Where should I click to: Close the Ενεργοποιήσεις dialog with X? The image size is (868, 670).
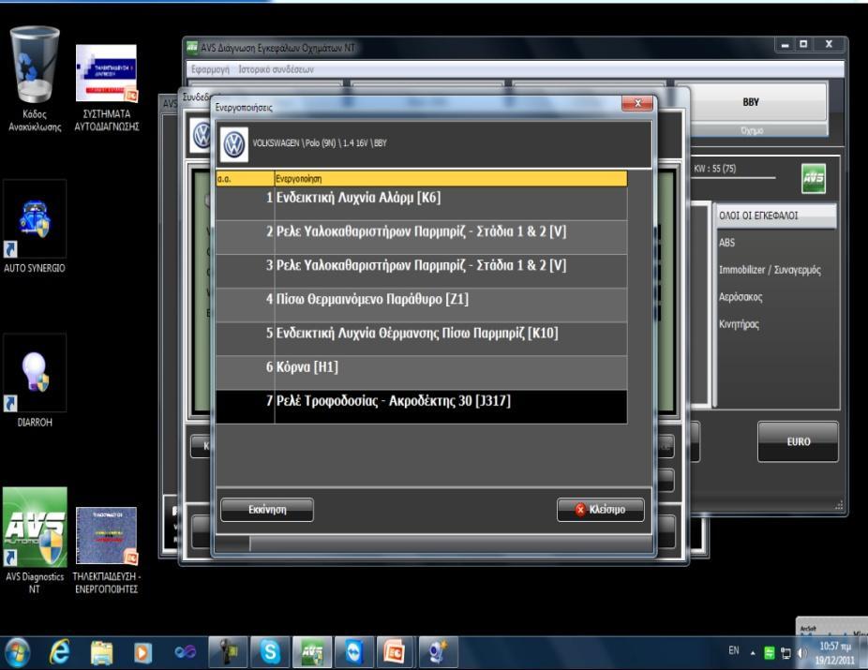tap(637, 103)
